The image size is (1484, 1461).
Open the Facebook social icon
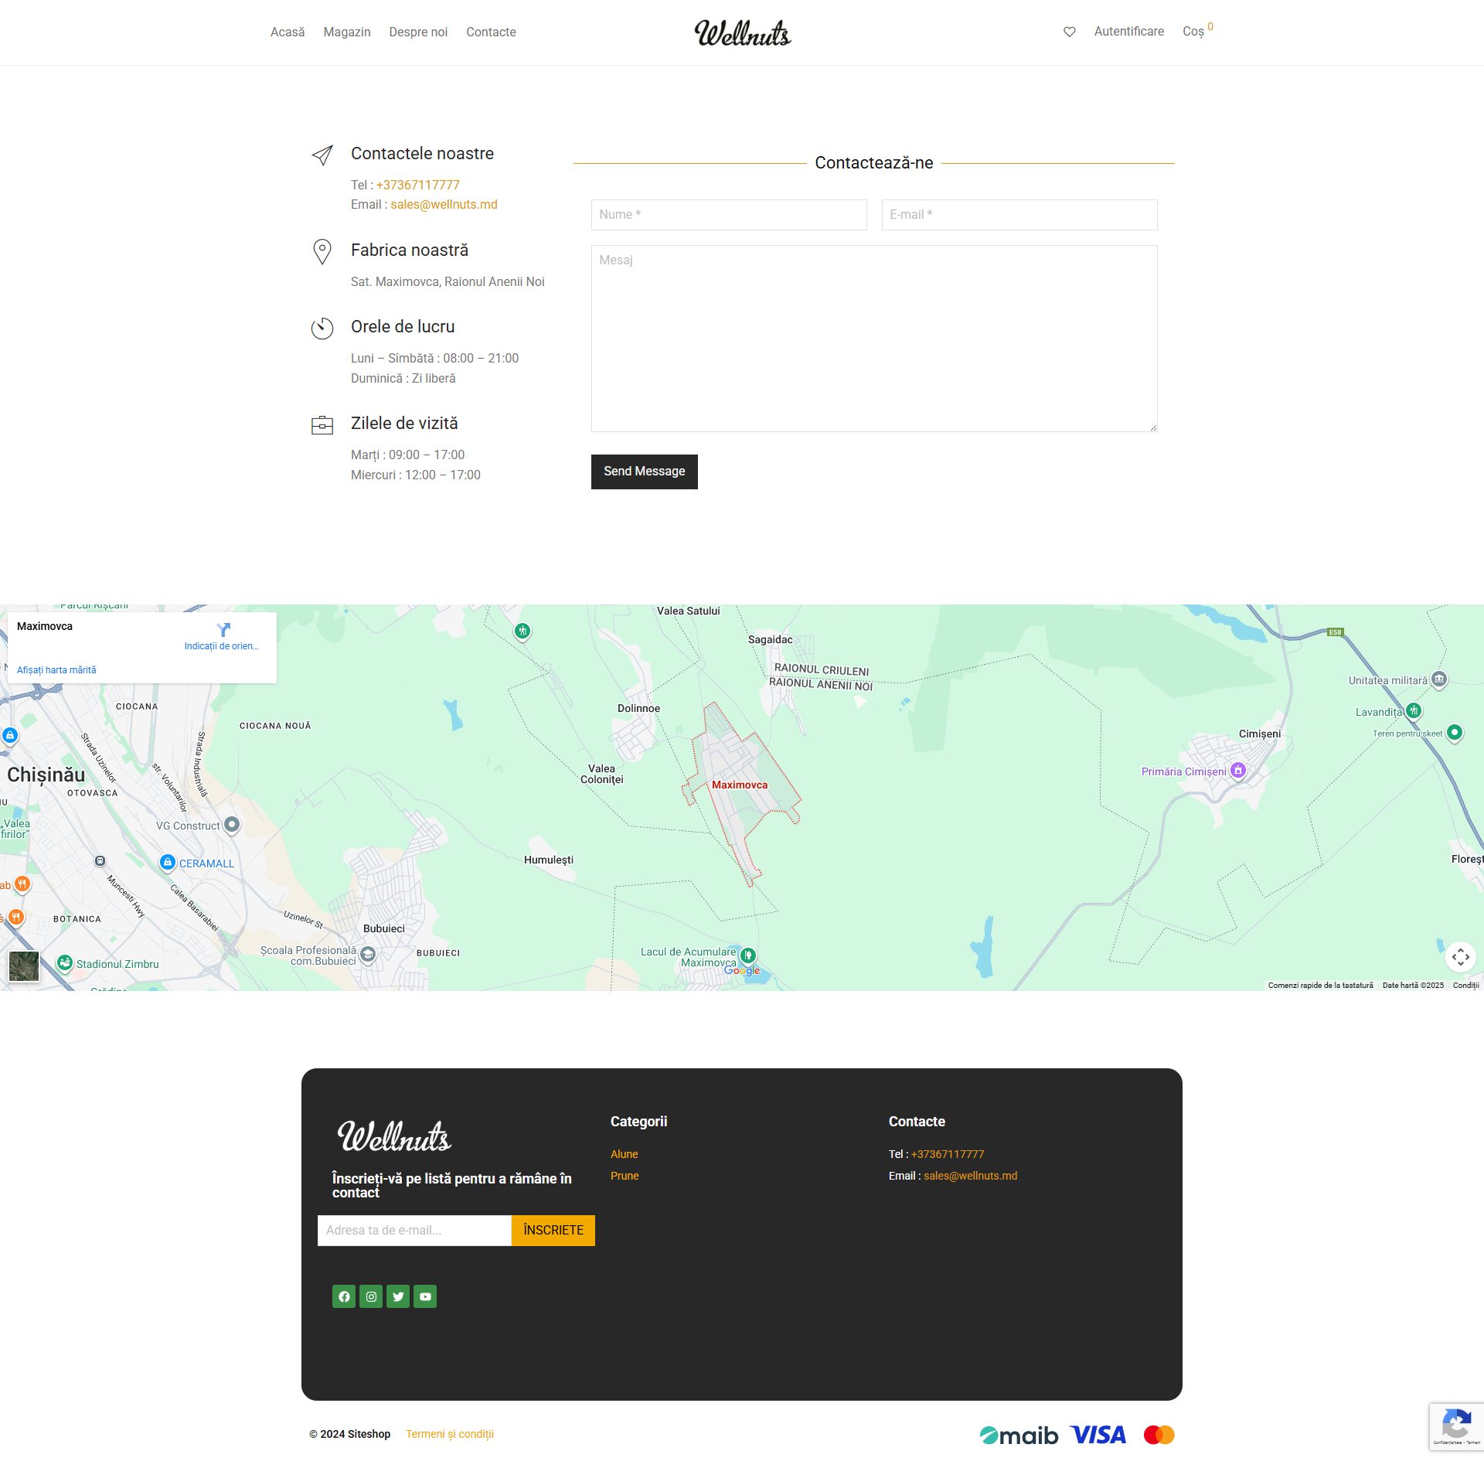(344, 1296)
